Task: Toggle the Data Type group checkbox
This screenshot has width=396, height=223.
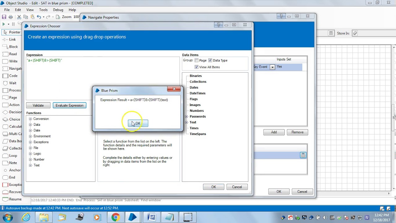Action: coord(210,60)
